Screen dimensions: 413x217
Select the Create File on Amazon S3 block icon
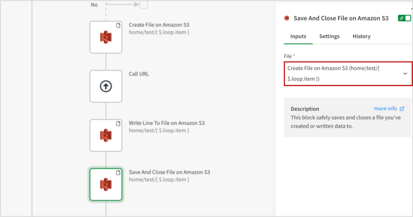point(106,37)
